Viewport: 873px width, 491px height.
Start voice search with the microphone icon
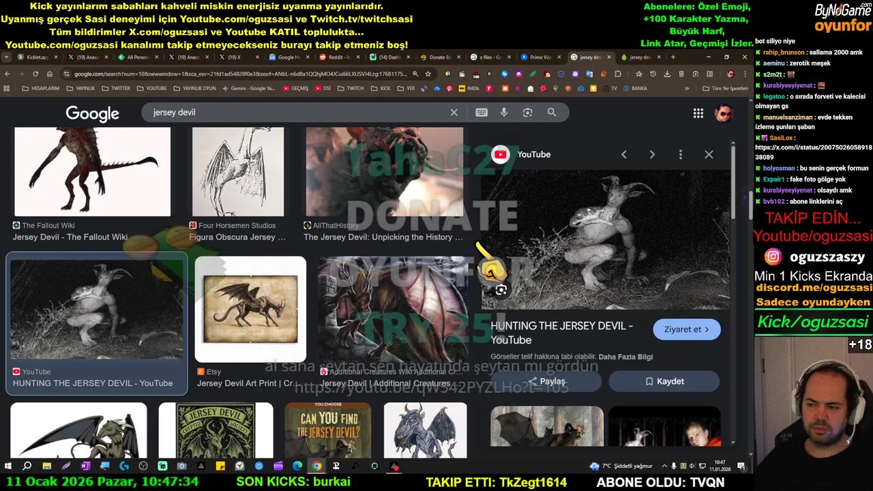point(504,113)
